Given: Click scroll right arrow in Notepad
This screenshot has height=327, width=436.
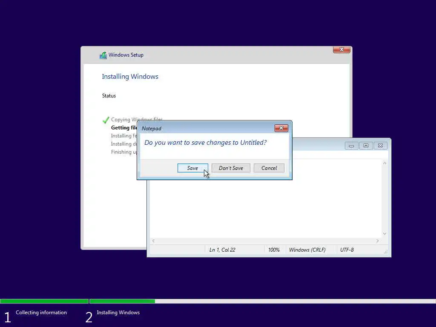Looking at the screenshot, I should [377, 241].
